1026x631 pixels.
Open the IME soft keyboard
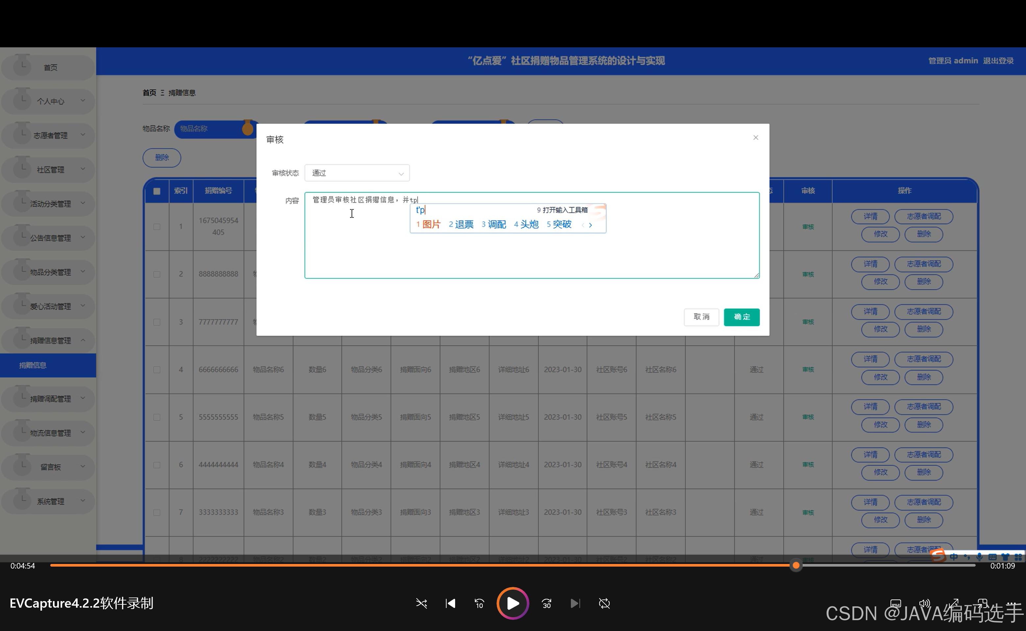click(x=992, y=557)
